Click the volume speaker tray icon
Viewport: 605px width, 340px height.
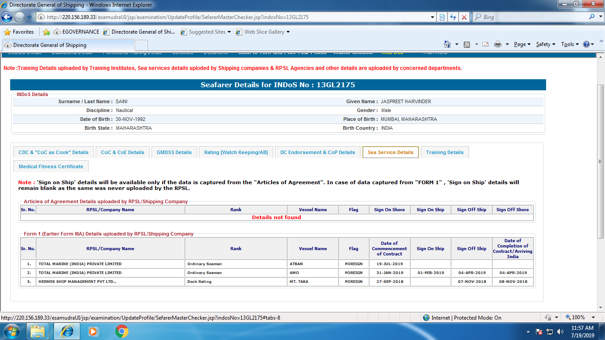coord(560,331)
